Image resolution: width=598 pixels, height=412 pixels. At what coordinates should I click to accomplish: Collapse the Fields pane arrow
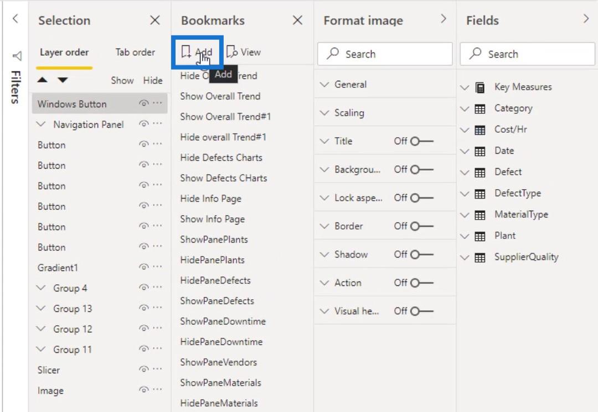pyautogui.click(x=586, y=19)
